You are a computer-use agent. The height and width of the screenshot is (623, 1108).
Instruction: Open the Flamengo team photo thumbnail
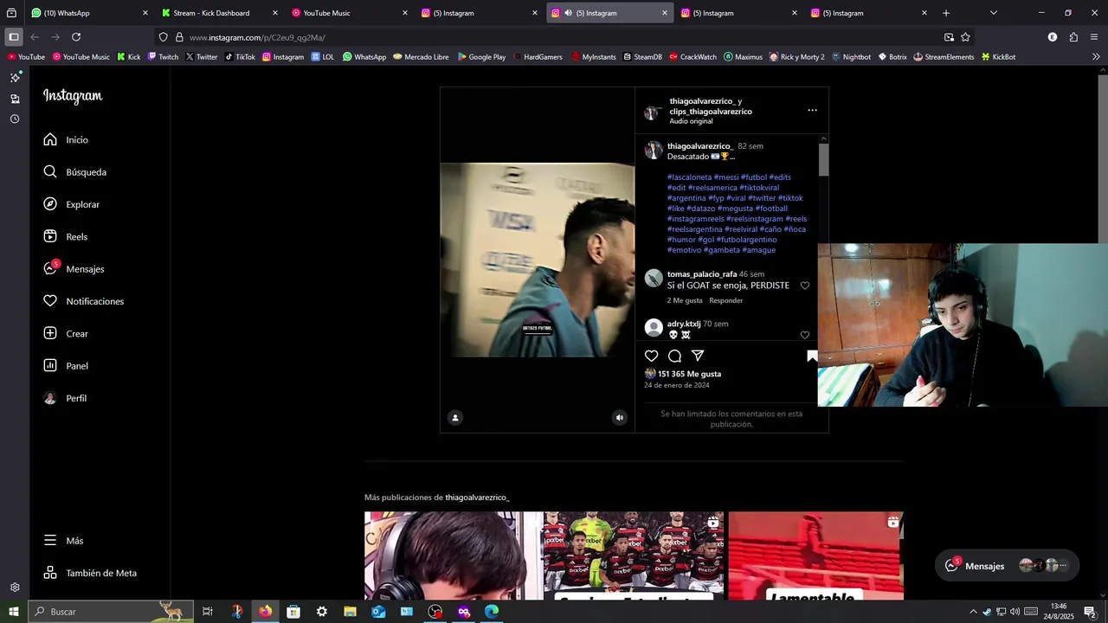click(634, 556)
